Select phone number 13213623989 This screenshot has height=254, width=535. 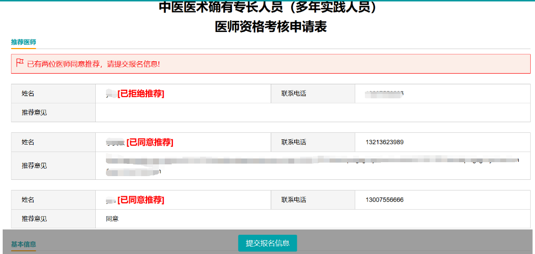(x=385, y=142)
